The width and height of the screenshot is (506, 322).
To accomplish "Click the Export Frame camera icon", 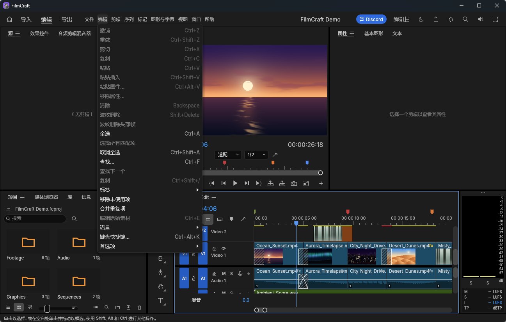I will pyautogui.click(x=294, y=183).
